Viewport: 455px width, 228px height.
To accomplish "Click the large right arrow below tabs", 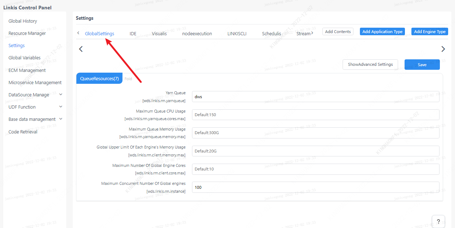I will click(443, 49).
